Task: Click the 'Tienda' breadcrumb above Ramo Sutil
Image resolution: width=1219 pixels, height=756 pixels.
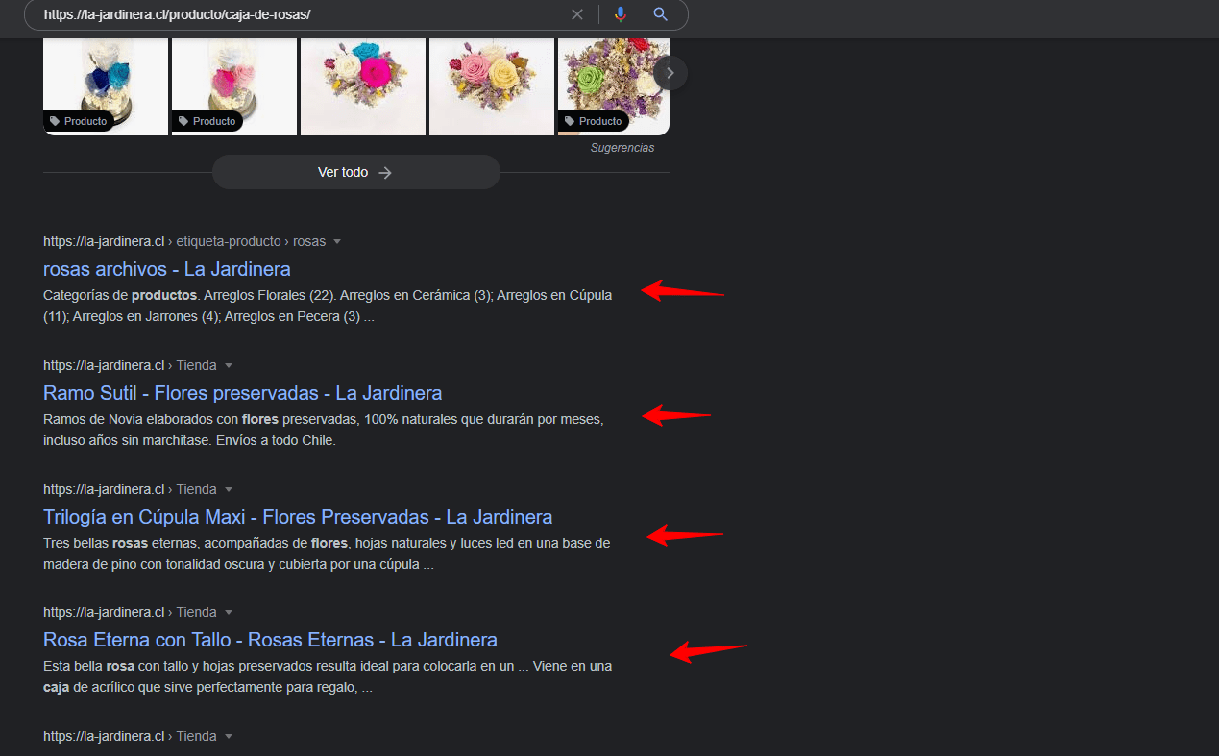Action: pyautogui.click(x=197, y=365)
